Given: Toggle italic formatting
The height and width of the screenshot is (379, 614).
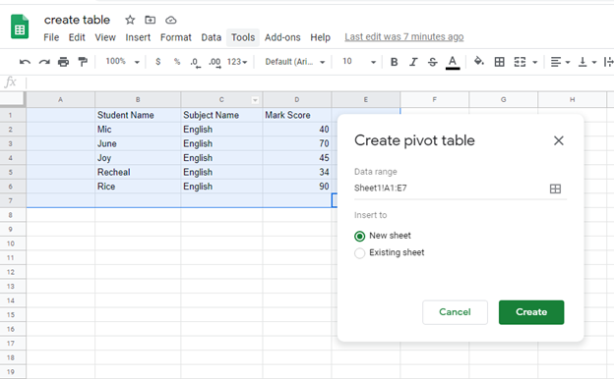Looking at the screenshot, I should [x=413, y=62].
